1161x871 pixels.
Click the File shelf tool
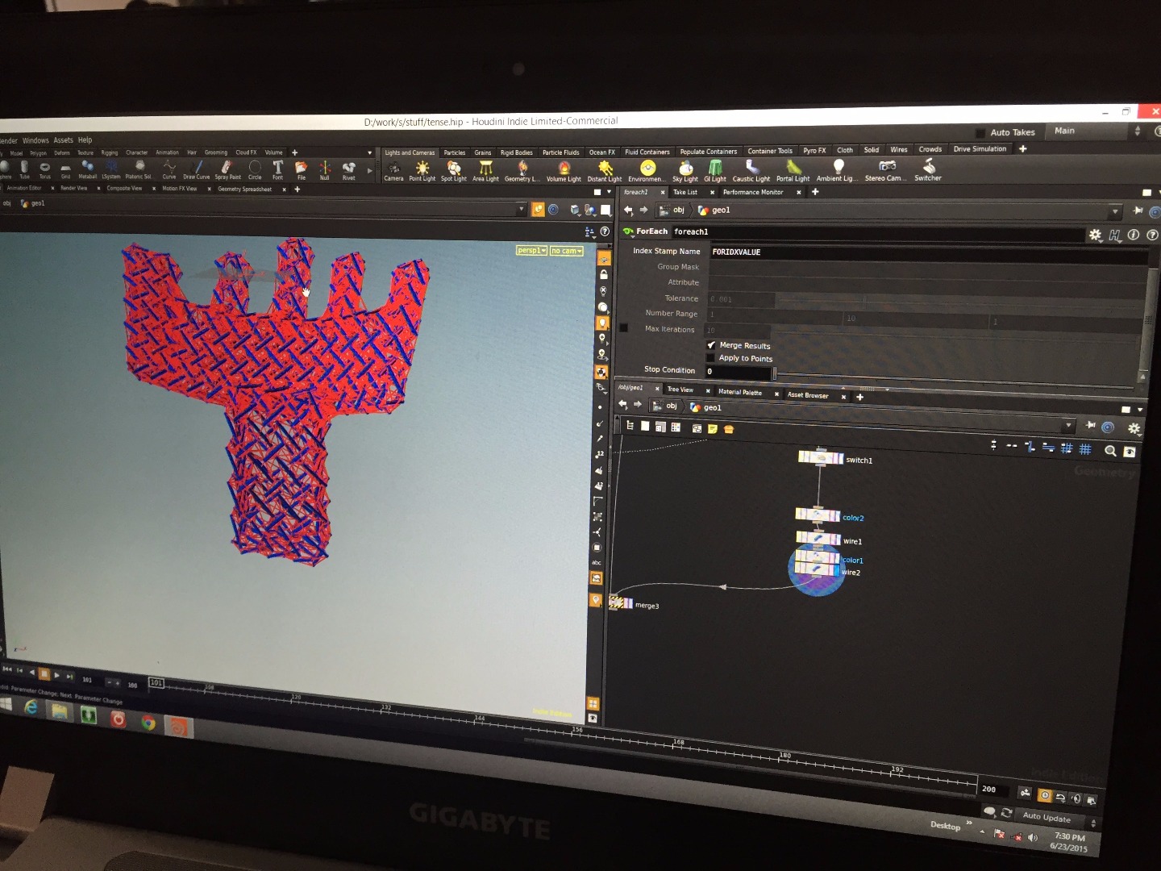point(301,170)
